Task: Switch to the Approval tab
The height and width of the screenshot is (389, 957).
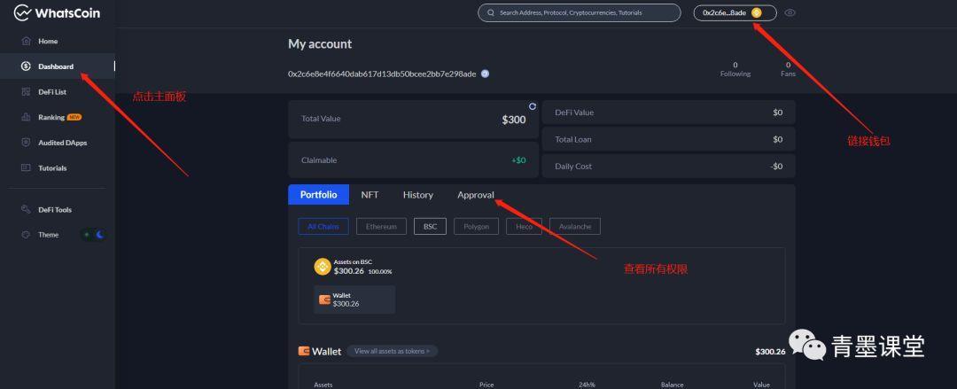Action: 475,195
